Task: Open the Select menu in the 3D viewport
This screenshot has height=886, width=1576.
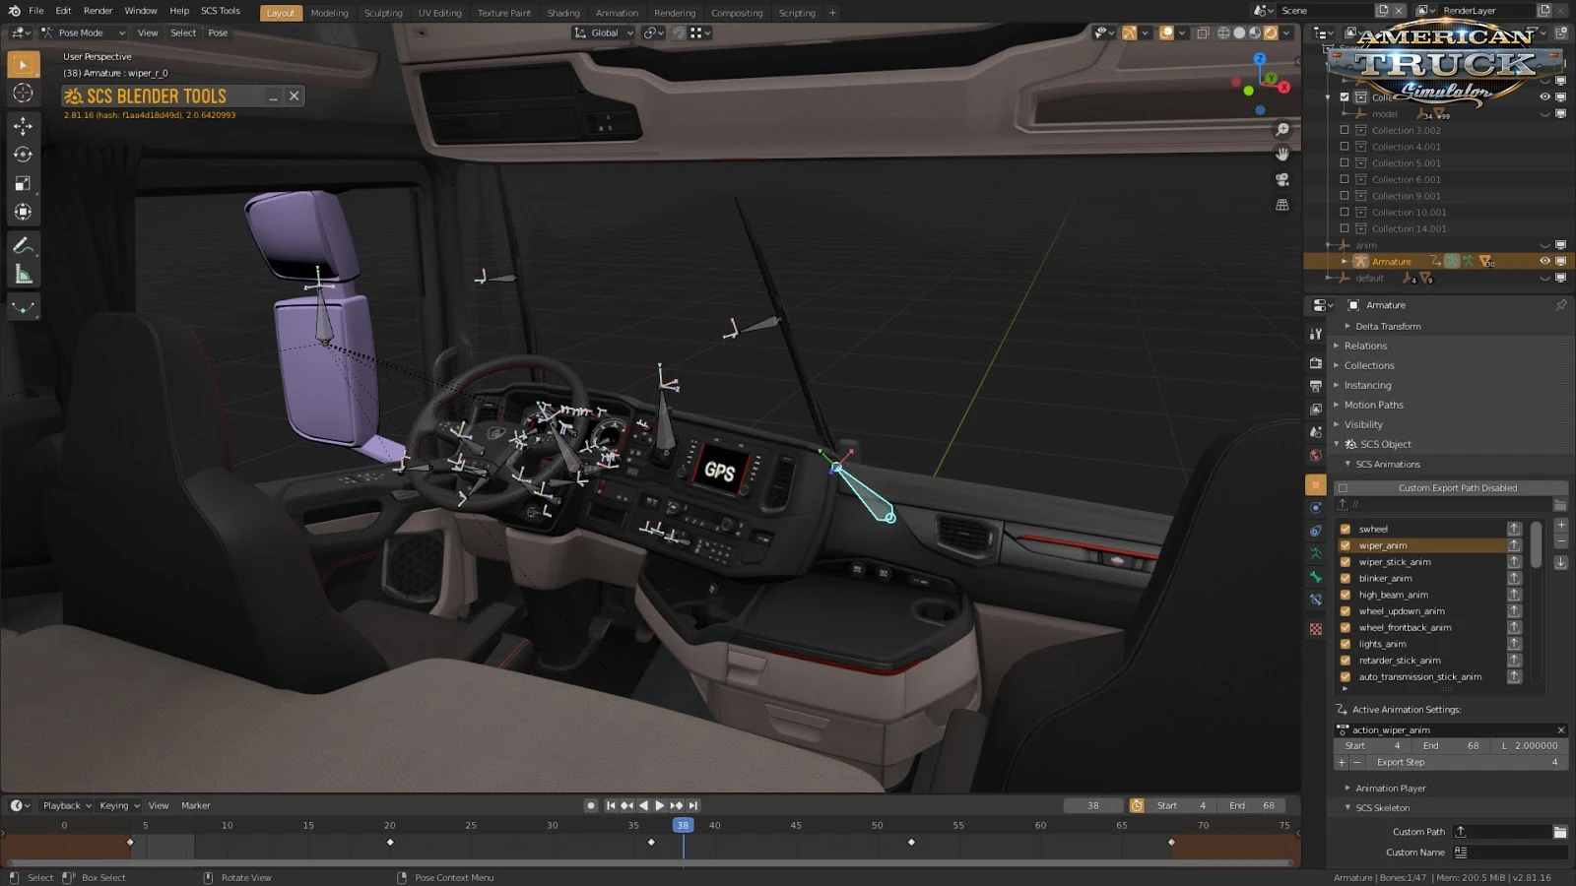Action: (182, 32)
